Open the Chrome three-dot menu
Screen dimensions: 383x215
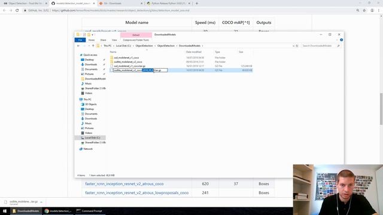tap(379, 11)
